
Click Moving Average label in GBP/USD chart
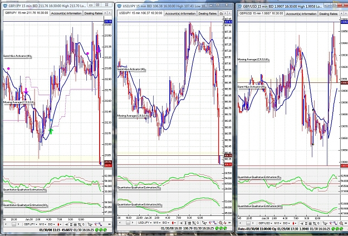[253, 60]
